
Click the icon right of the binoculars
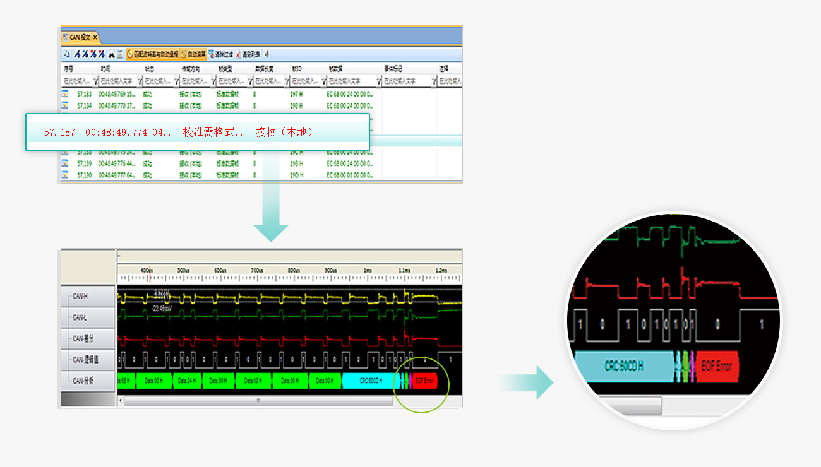click(x=119, y=54)
